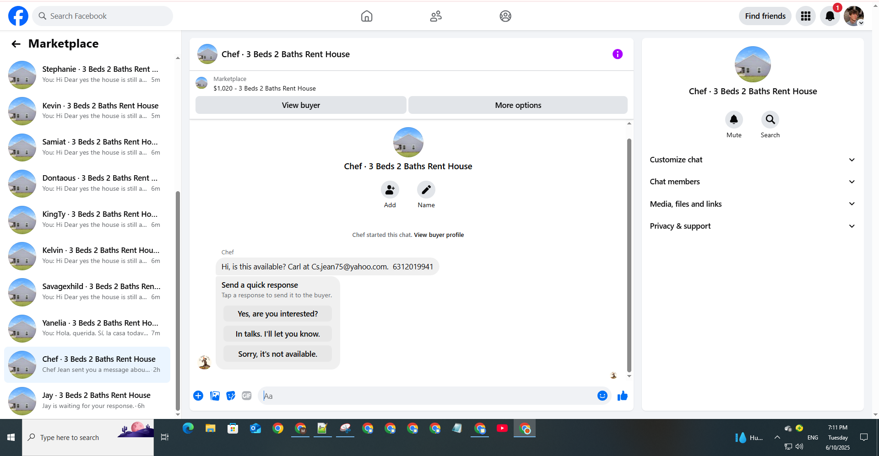Click the Aa message input field

[428, 396]
